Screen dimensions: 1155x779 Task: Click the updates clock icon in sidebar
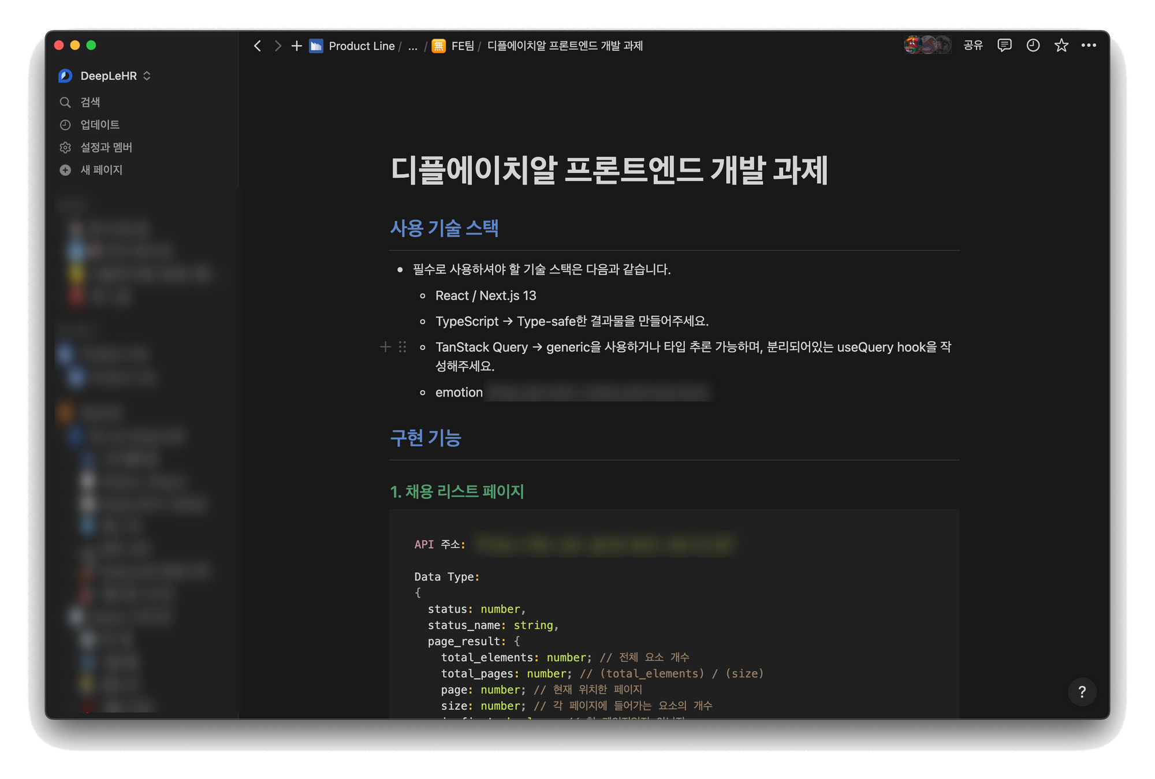point(65,125)
